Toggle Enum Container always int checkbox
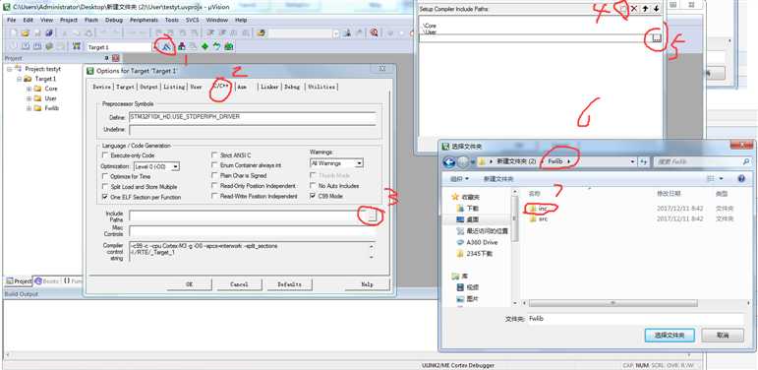 coord(214,165)
